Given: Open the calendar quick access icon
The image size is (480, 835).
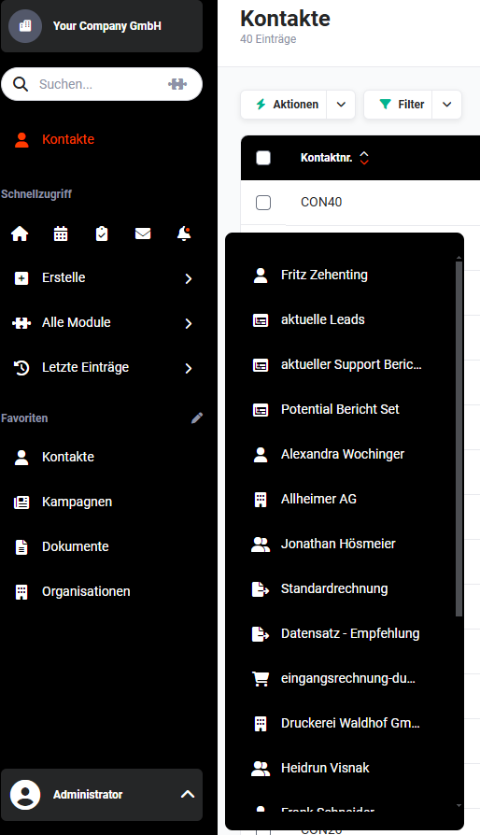Looking at the screenshot, I should (61, 234).
